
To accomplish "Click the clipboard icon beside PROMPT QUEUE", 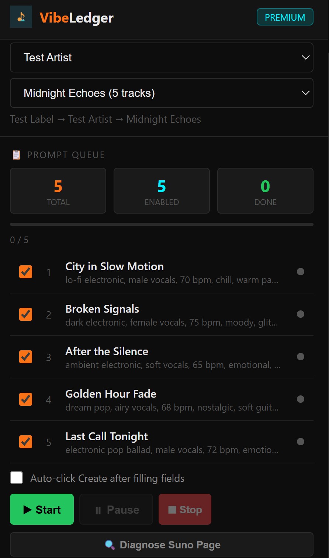I will pyautogui.click(x=16, y=155).
